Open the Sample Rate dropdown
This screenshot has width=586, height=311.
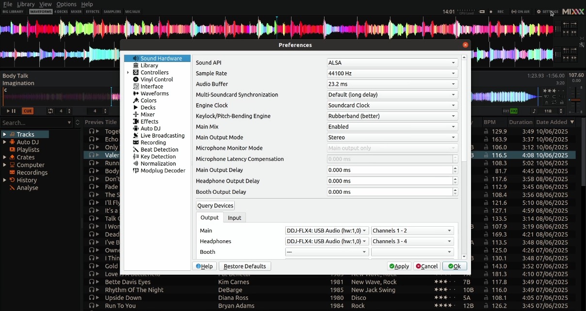tap(392, 73)
